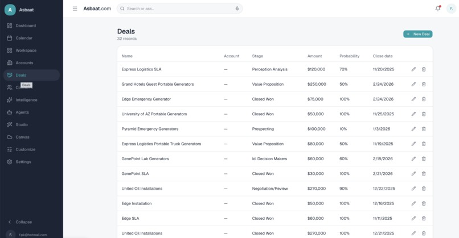Click 'Id. Decision Makers' stage cell
This screenshot has height=238, width=459.
[x=269, y=158]
